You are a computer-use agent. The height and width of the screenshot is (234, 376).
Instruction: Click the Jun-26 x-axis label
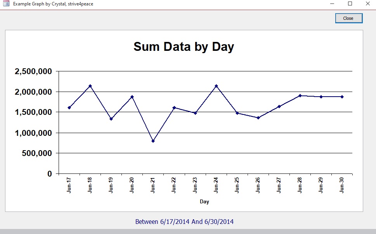click(x=258, y=185)
